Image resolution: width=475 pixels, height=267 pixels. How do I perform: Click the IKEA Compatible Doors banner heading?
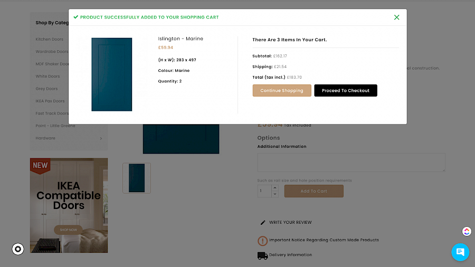click(69, 196)
